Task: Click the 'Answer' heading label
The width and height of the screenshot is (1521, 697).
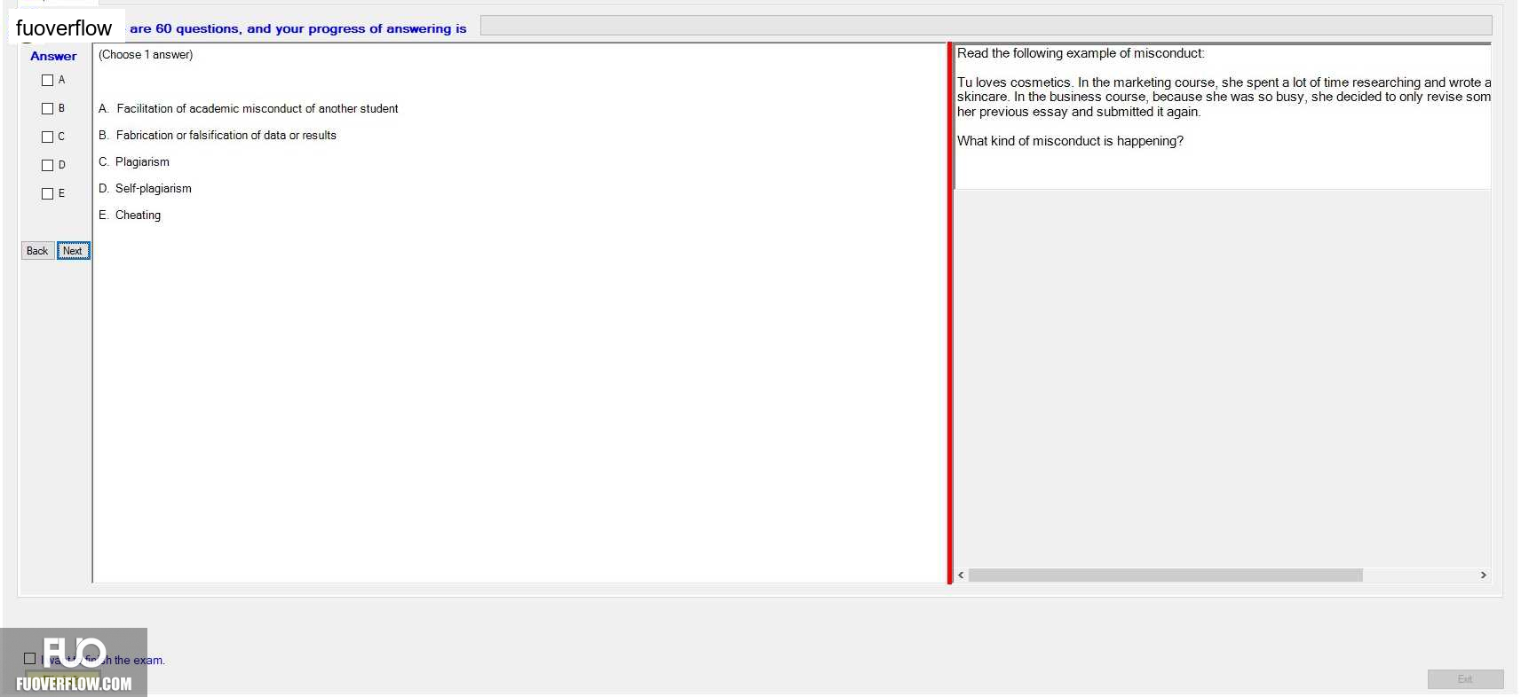Action: (53, 56)
